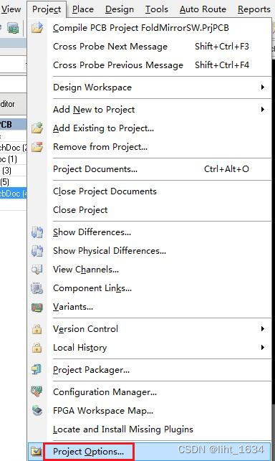The image size is (275, 461).
Task: Click the Remove from Project folder icon
Action: [x=37, y=146]
